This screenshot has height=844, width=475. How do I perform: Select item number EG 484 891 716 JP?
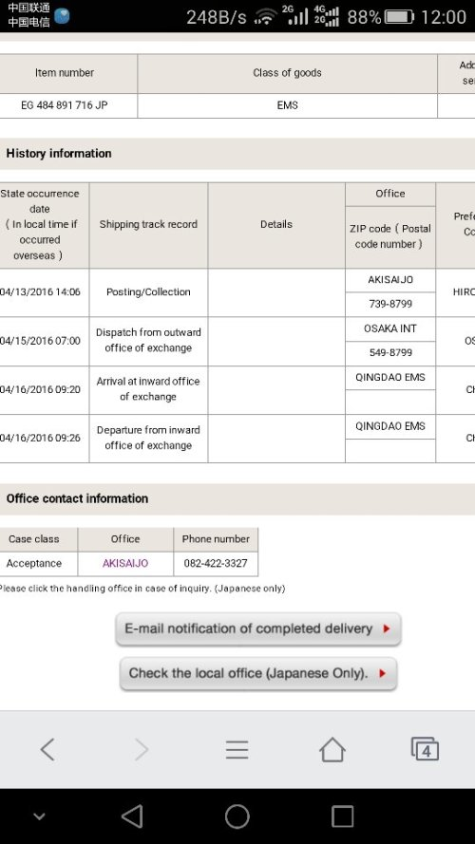64,105
